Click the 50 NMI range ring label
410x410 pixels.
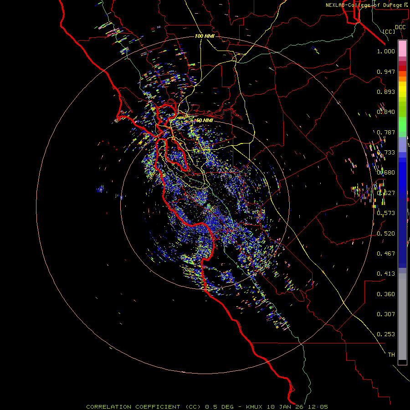coord(205,120)
